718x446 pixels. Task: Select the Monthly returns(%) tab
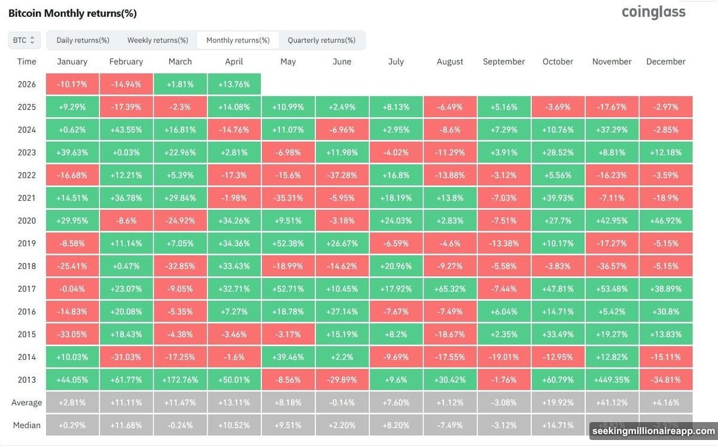[x=238, y=40]
